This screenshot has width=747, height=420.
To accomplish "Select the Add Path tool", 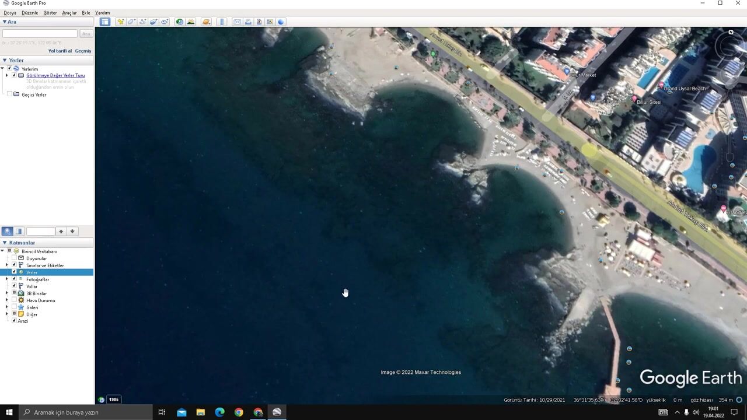I will coord(142,22).
